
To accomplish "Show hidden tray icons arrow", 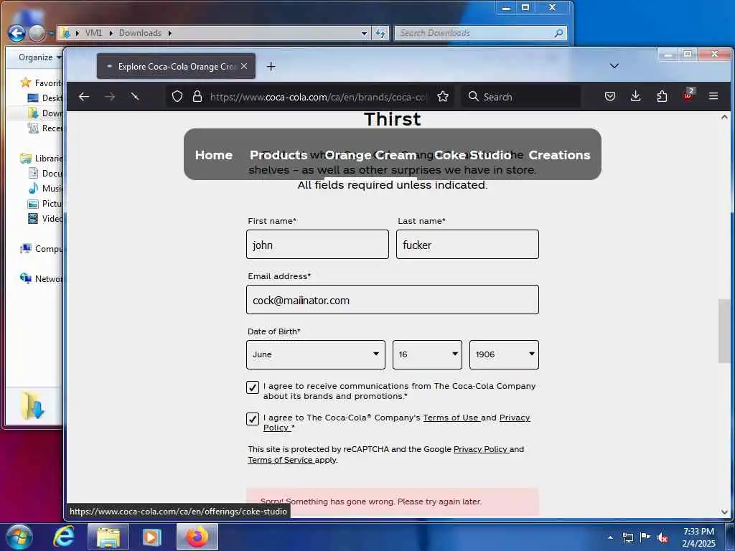I will click(x=610, y=537).
